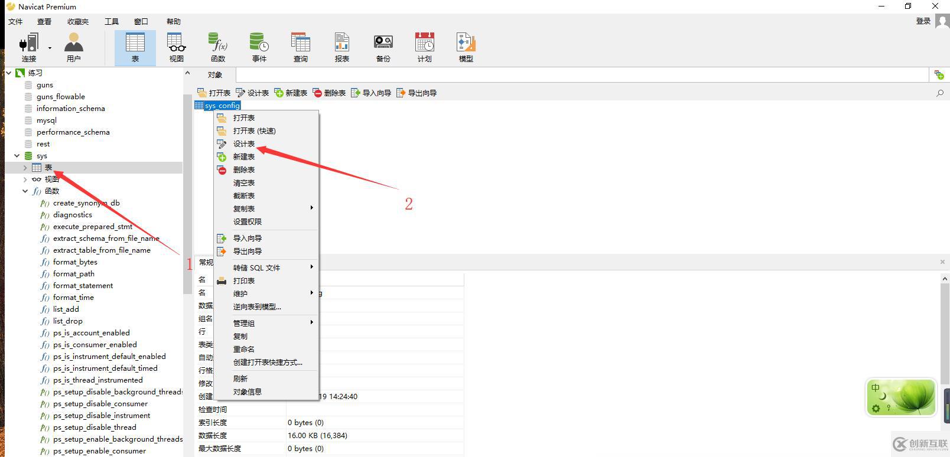Click 导入向导 in the object toolbar
The image size is (950, 457).
tap(371, 93)
